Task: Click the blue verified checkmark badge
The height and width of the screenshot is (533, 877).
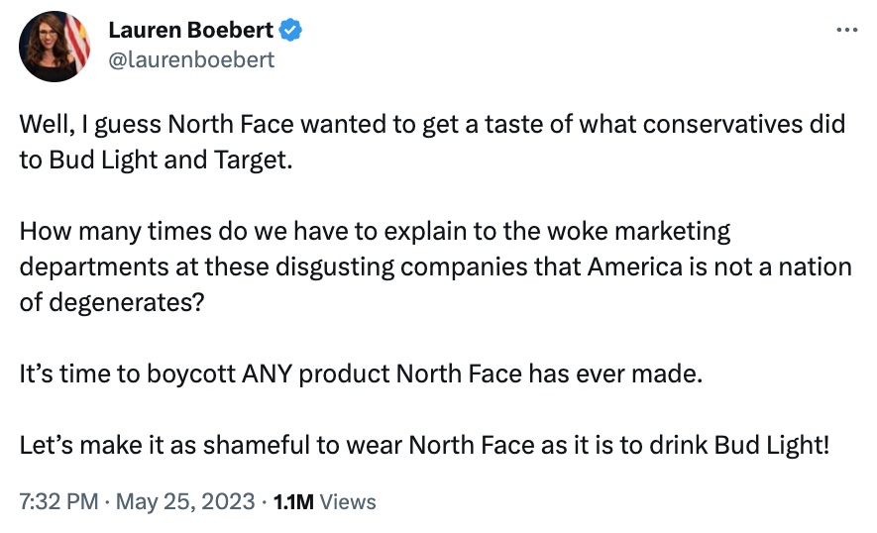Action: (x=289, y=31)
